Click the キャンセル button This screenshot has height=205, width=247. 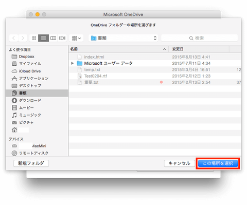[x=180, y=163]
